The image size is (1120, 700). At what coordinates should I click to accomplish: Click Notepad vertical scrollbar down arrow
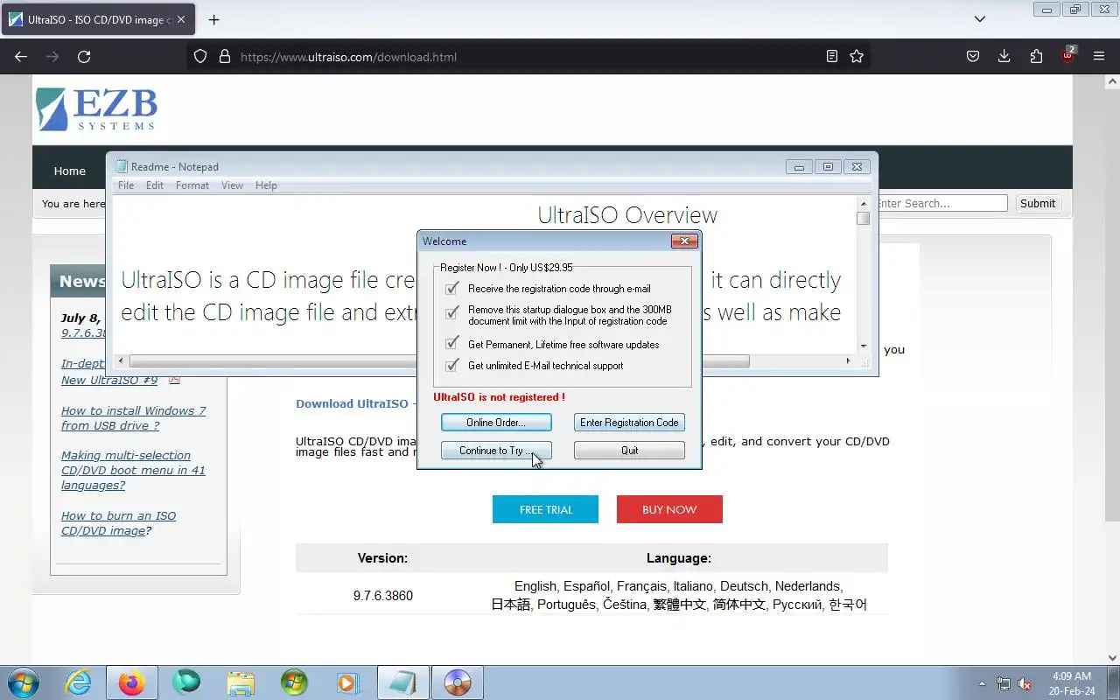click(x=864, y=346)
